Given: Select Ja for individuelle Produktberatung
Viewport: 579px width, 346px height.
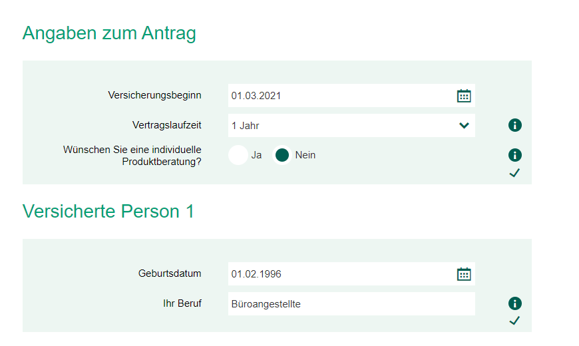Looking at the screenshot, I should [x=238, y=155].
